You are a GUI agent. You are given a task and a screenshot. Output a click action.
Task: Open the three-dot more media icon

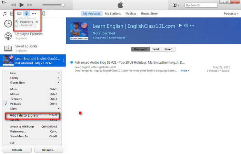[34, 14]
